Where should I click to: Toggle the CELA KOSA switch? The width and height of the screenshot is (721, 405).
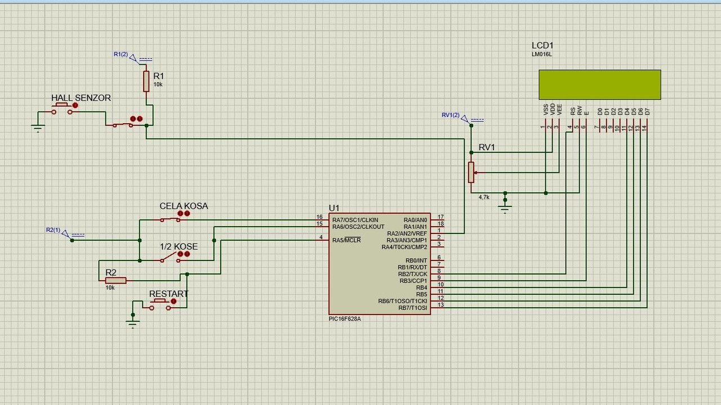point(170,219)
